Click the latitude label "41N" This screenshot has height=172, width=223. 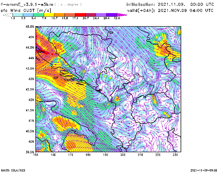coord(31,121)
